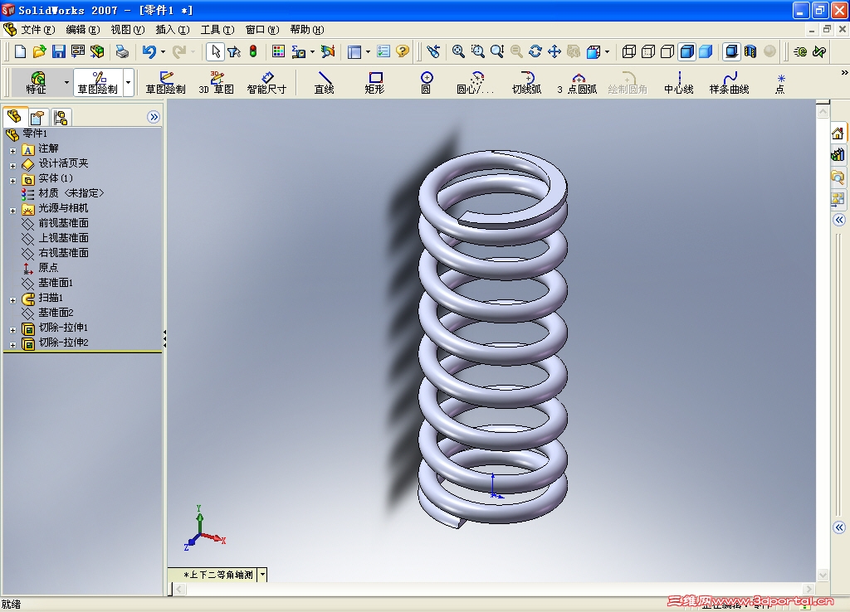Save the part with the Save icon
This screenshot has width=850, height=612.
[x=59, y=51]
